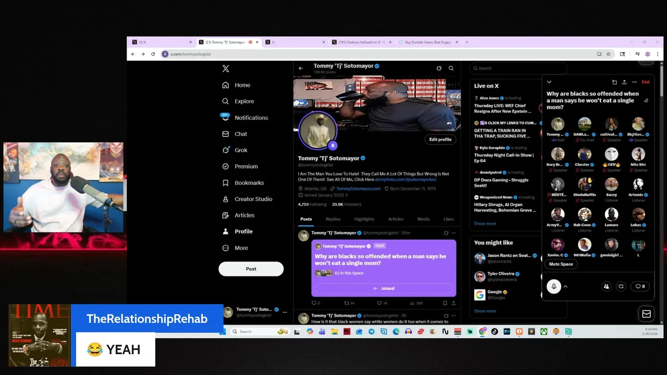
Task: Click the floating messages envelope icon
Action: (x=647, y=314)
